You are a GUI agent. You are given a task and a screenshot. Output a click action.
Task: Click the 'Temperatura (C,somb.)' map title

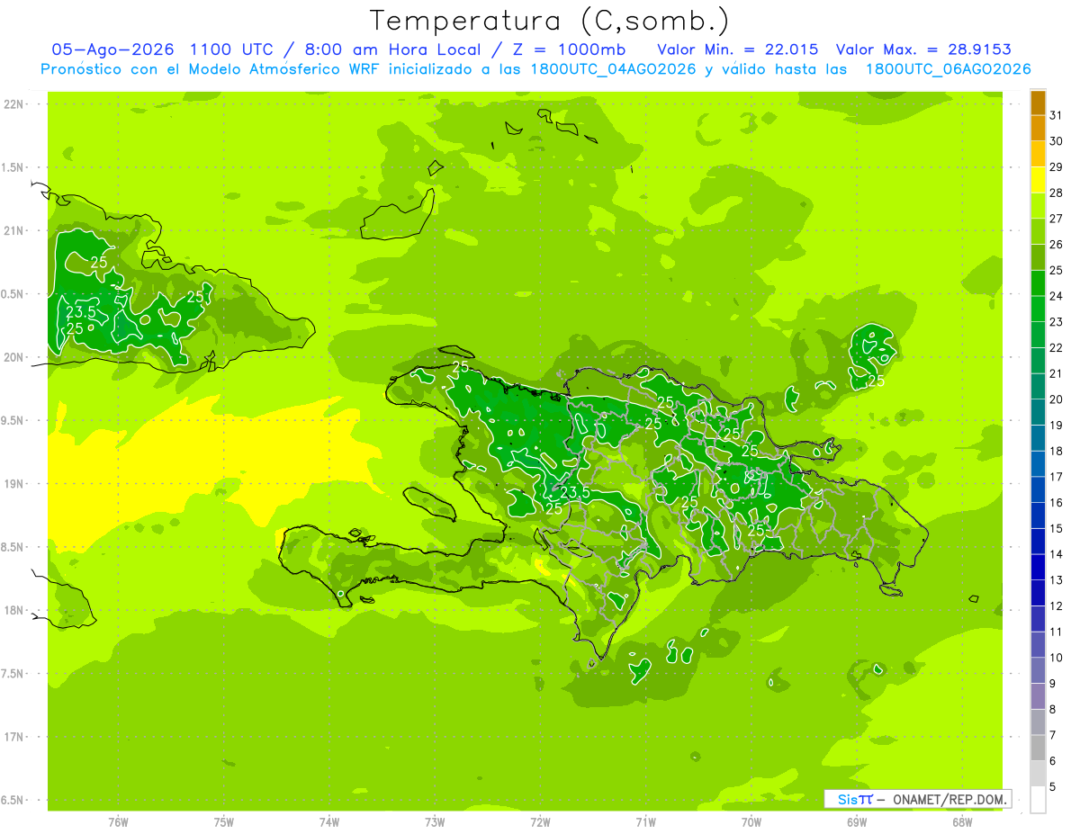pos(550,21)
